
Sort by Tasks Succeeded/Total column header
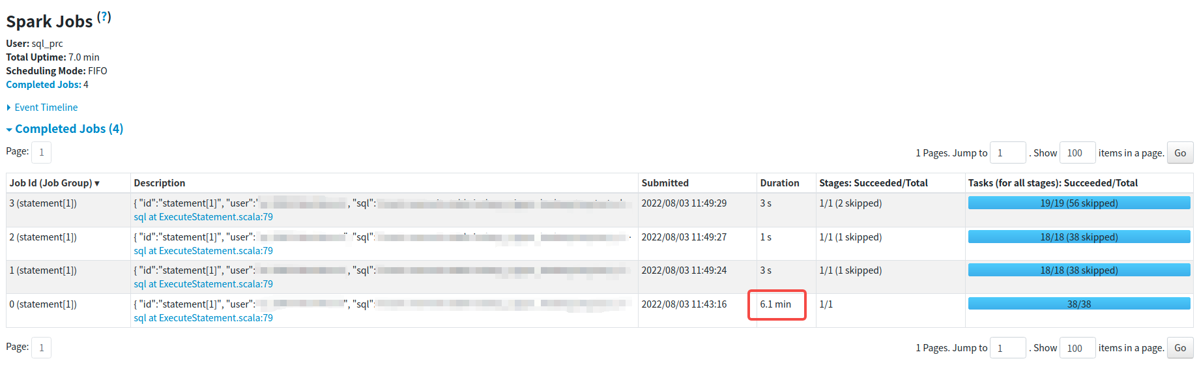click(x=1053, y=183)
